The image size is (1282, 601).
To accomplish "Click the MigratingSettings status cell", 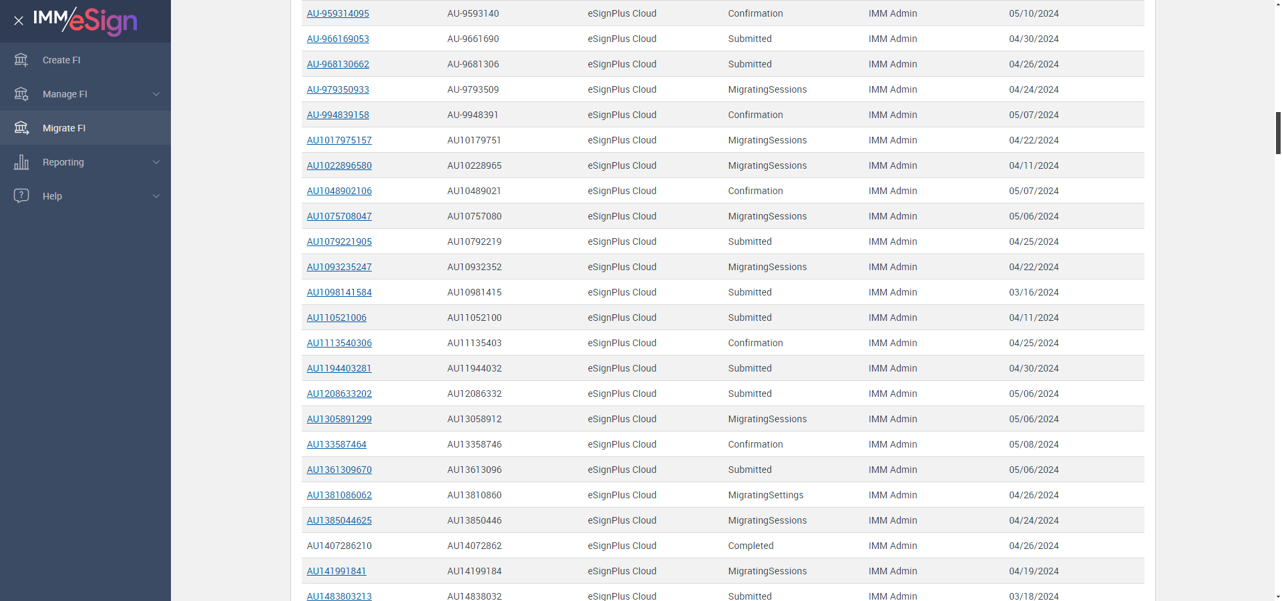I will [x=766, y=495].
